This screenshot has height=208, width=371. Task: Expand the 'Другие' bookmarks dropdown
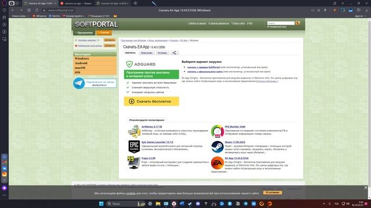[361, 16]
